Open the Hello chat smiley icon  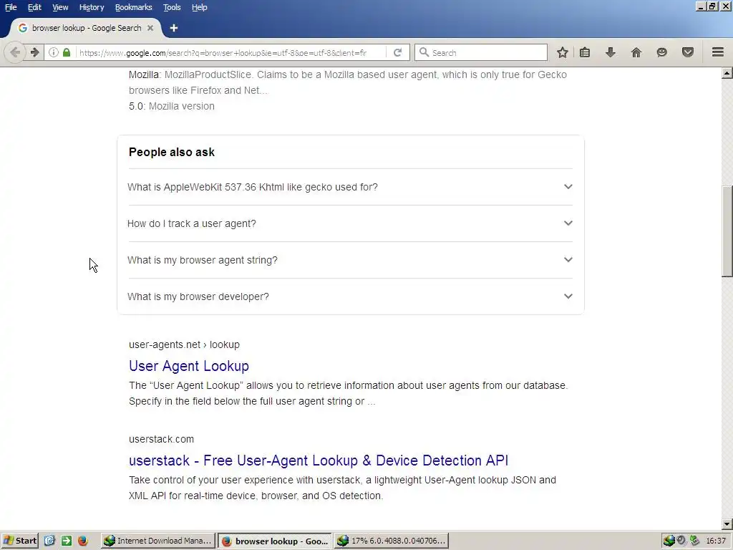(x=661, y=52)
